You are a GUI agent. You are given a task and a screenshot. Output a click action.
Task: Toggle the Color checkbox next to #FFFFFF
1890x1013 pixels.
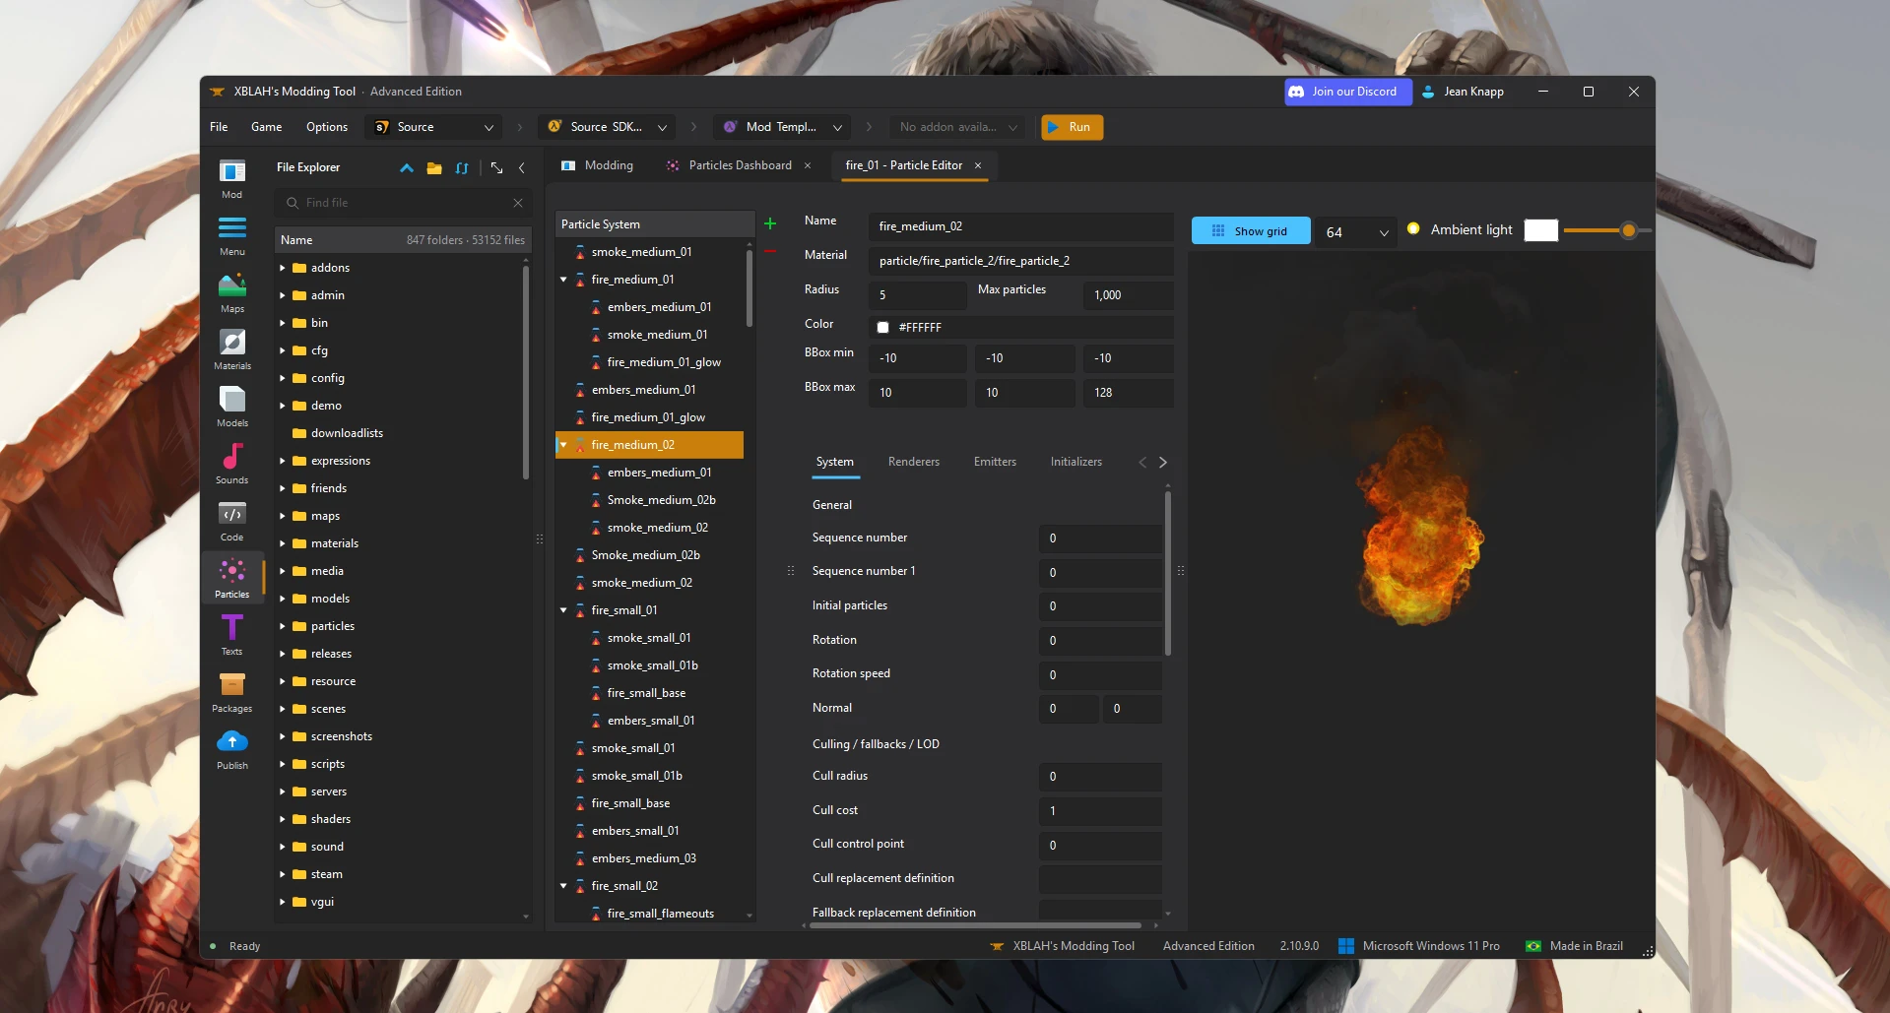click(882, 328)
